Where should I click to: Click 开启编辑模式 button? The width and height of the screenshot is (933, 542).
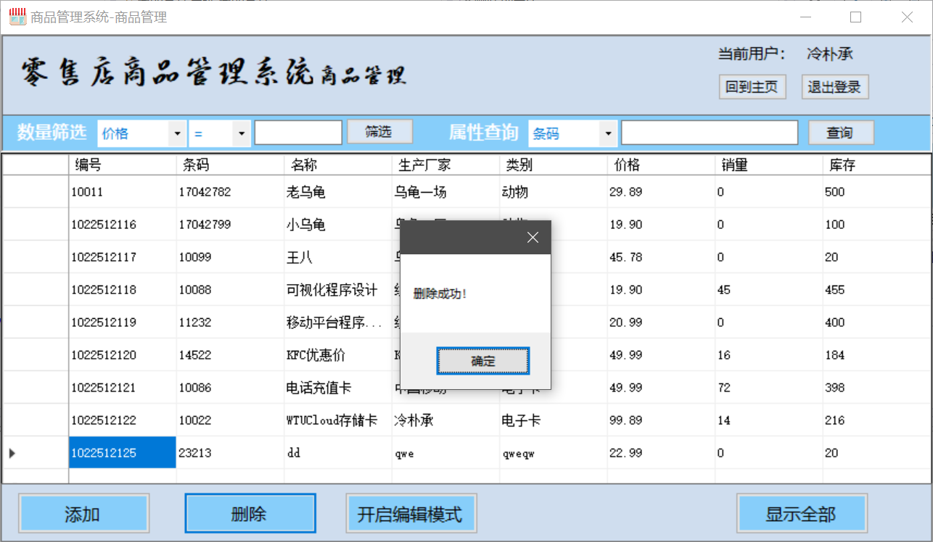pos(411,514)
